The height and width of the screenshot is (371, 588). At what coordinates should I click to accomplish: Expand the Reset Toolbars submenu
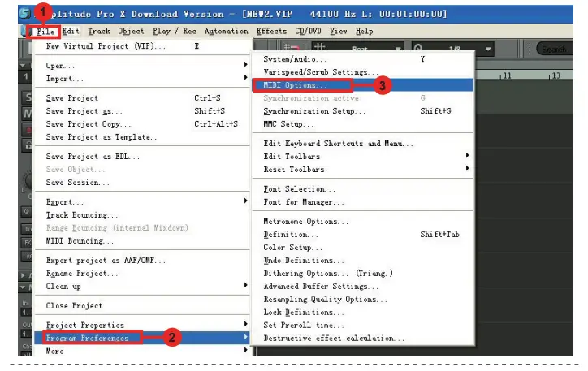[363, 170]
